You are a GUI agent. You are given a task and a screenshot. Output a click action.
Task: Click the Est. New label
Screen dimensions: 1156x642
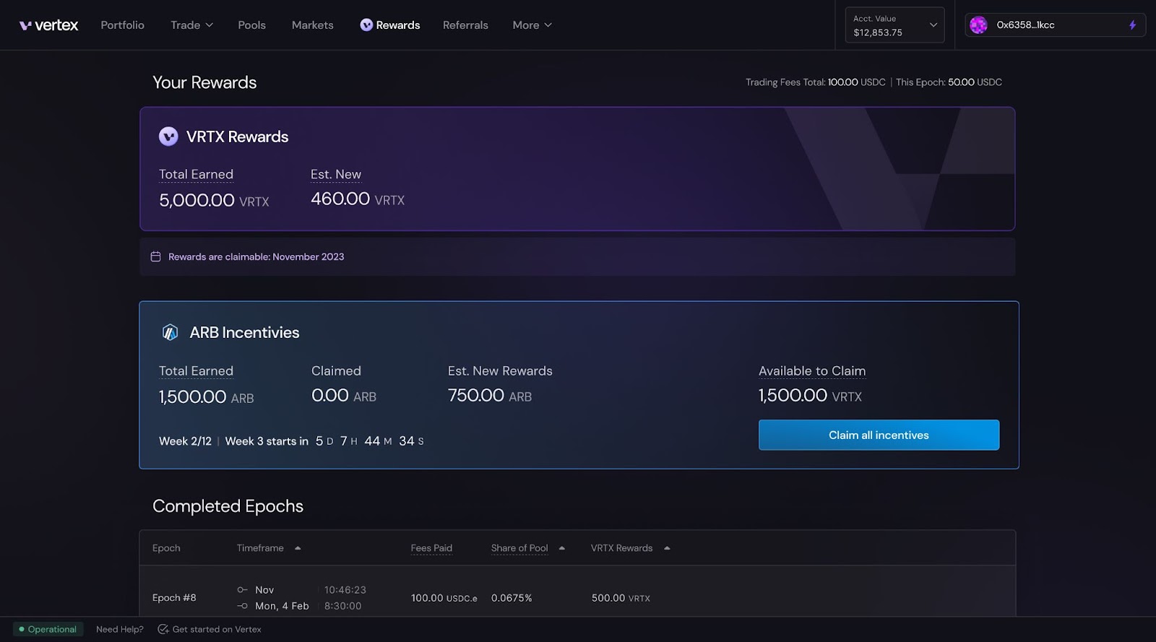point(336,175)
